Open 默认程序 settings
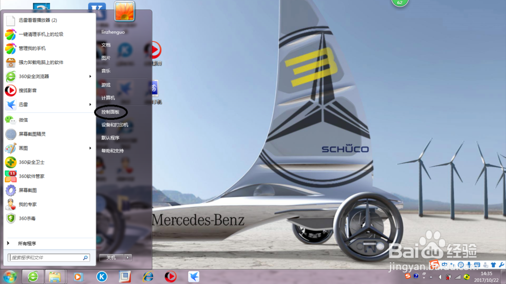The width and height of the screenshot is (506, 284). tap(110, 138)
